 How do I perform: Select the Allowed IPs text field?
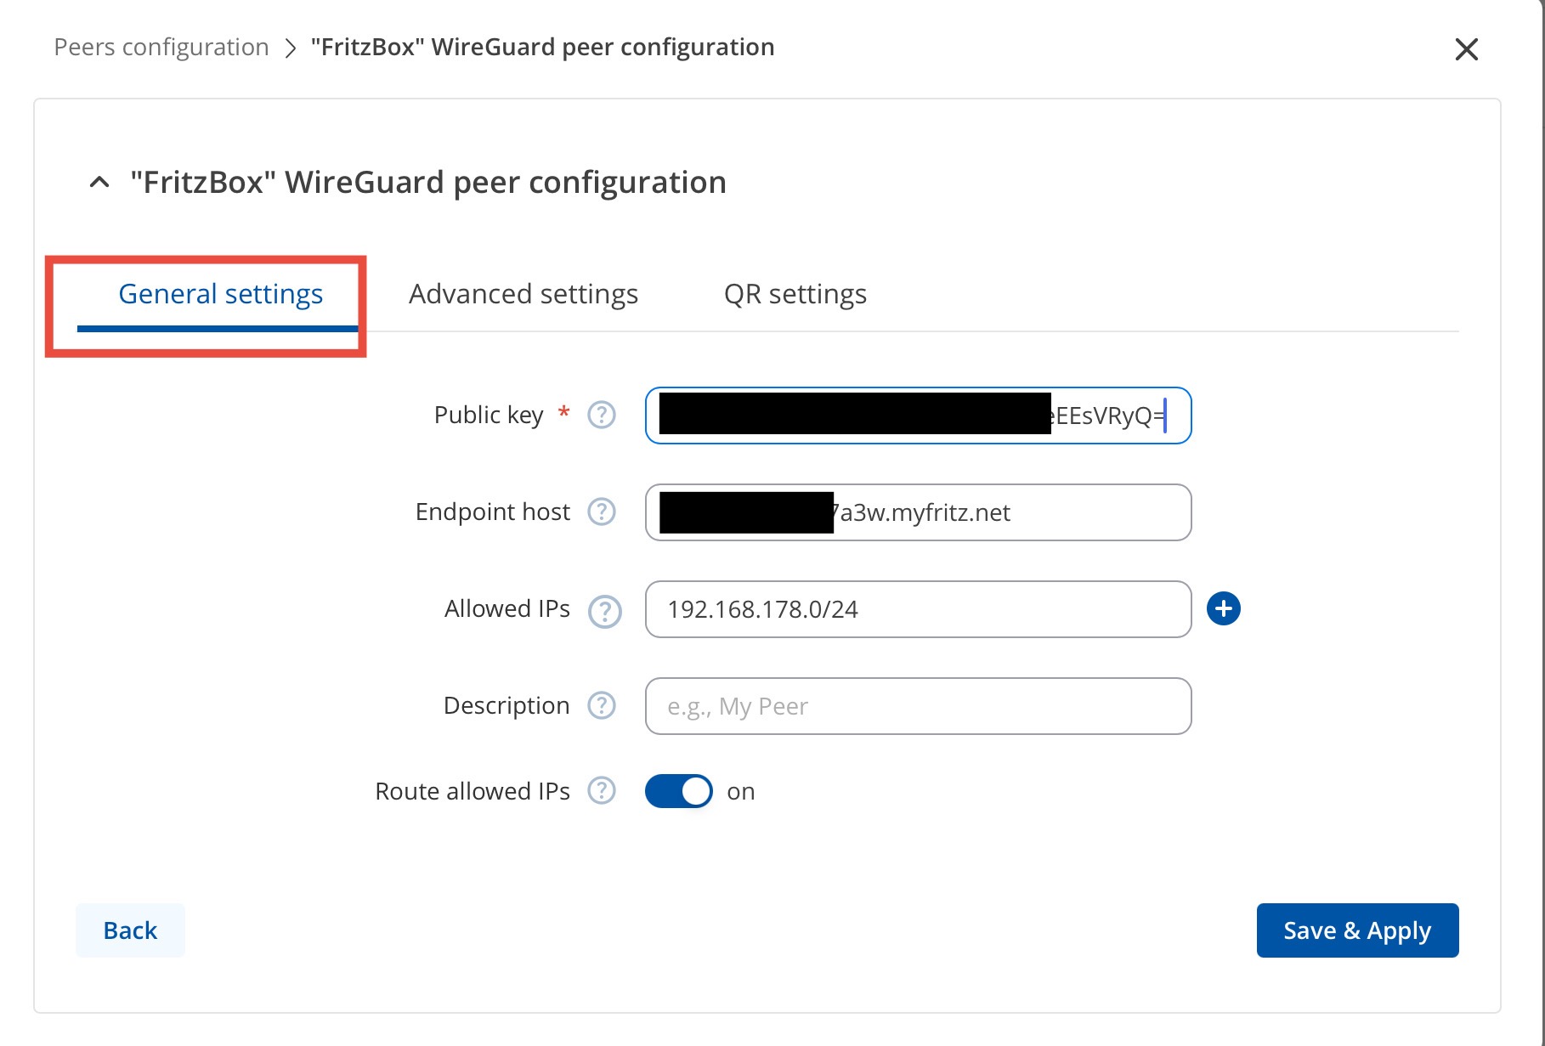pos(918,609)
